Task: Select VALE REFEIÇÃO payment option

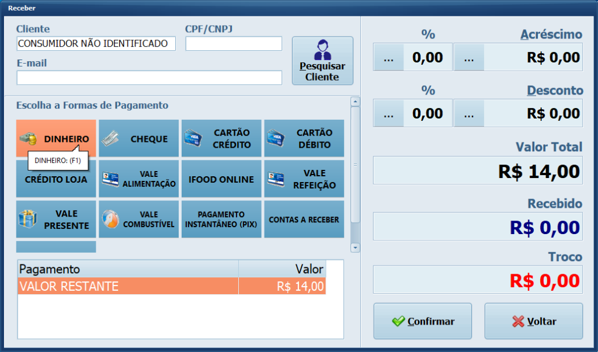Action: click(x=304, y=179)
